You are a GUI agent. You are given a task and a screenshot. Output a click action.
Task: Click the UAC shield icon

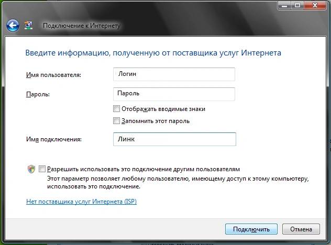tap(31, 169)
